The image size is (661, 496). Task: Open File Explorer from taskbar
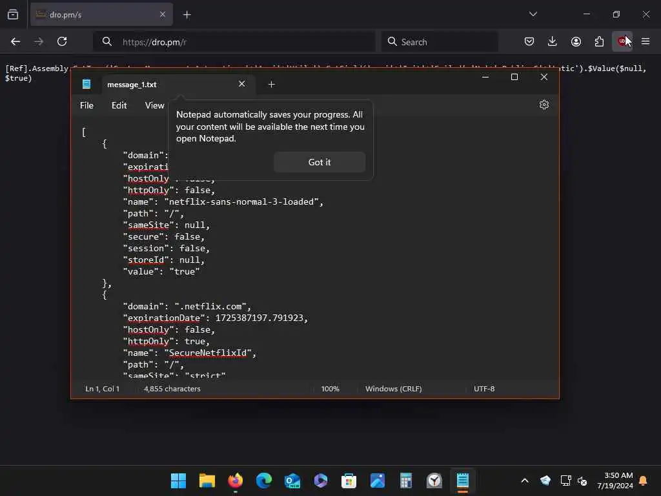207,480
